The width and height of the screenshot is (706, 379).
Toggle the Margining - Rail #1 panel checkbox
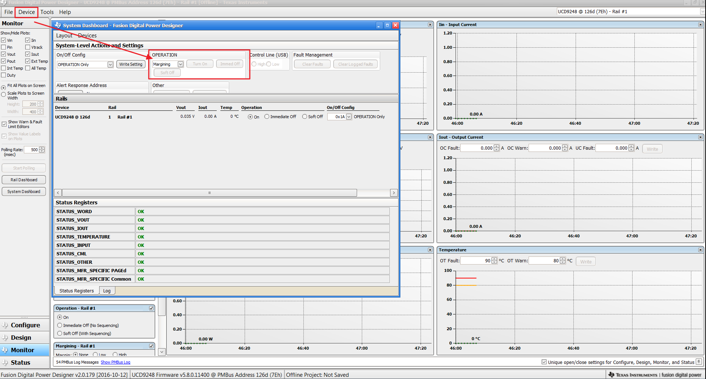[x=151, y=346]
